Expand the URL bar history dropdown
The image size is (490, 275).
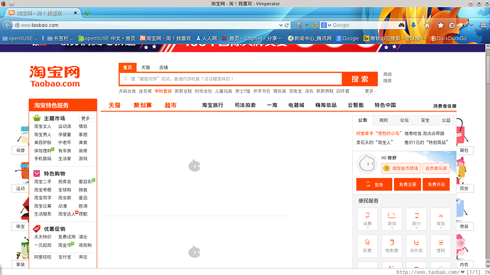(281, 26)
